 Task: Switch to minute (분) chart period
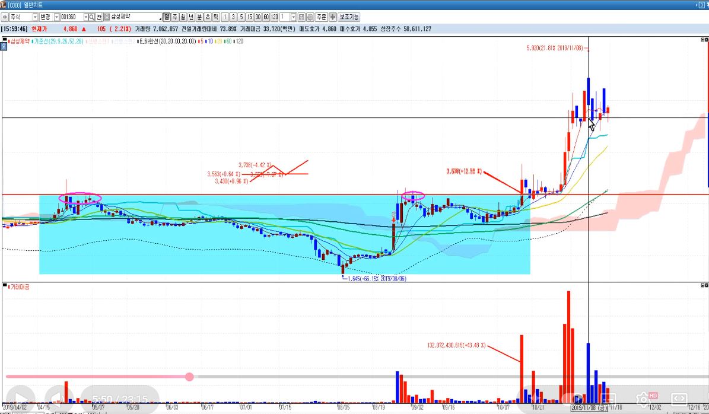click(x=199, y=17)
